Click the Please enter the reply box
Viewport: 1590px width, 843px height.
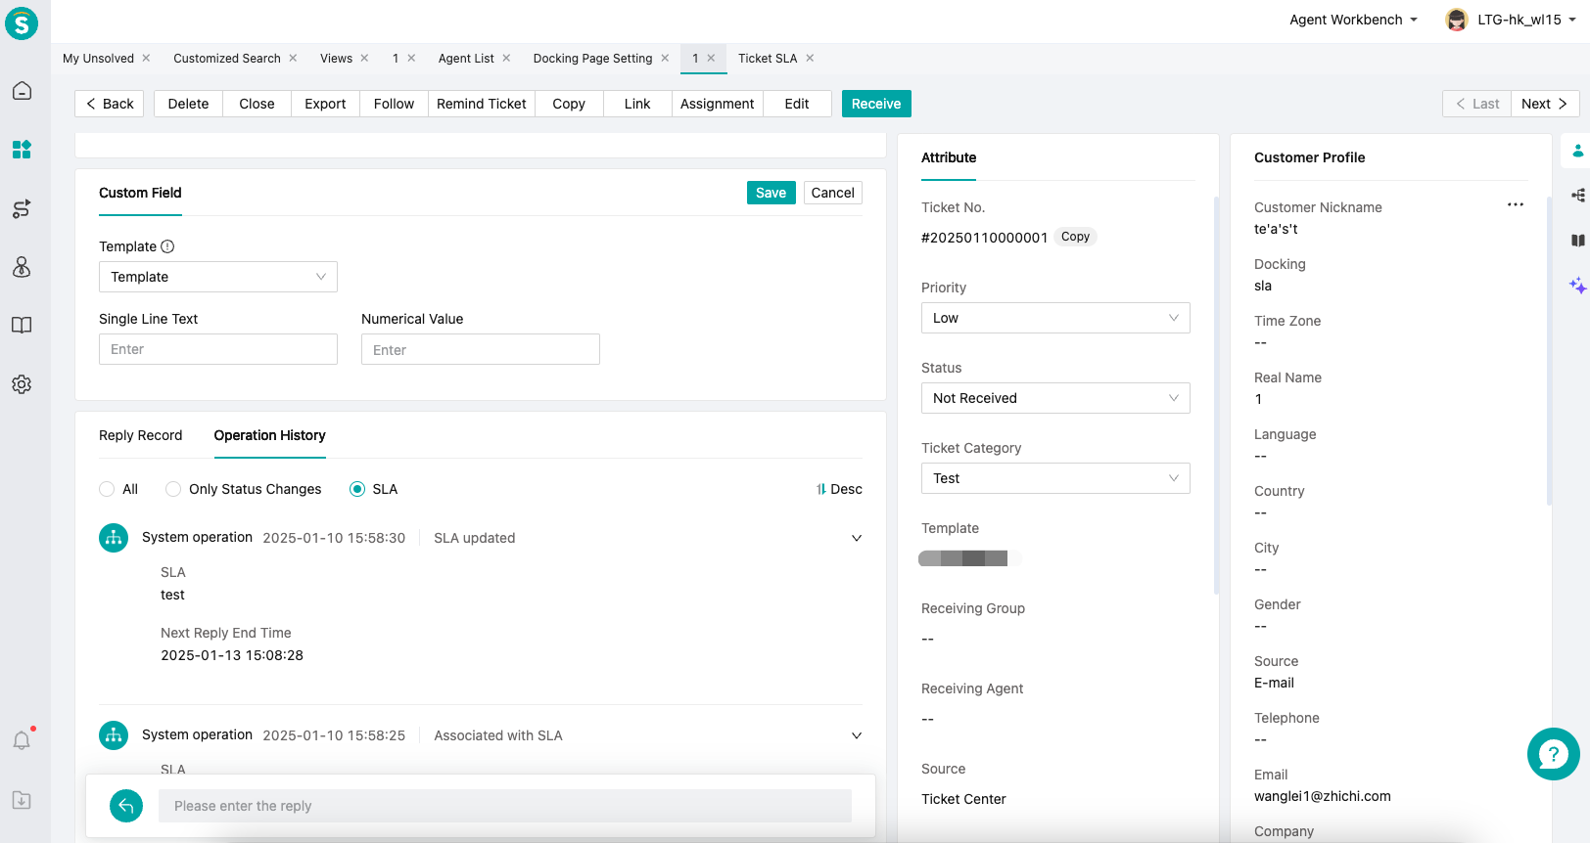(505, 806)
